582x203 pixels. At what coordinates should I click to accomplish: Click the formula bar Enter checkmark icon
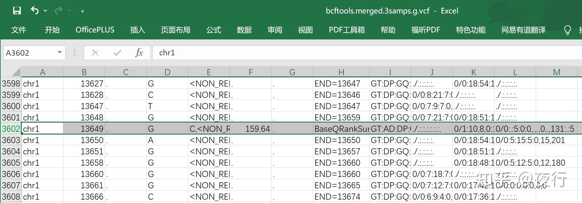tap(117, 53)
